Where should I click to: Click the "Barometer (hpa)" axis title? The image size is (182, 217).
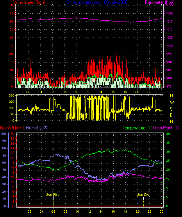tap(160, 2)
